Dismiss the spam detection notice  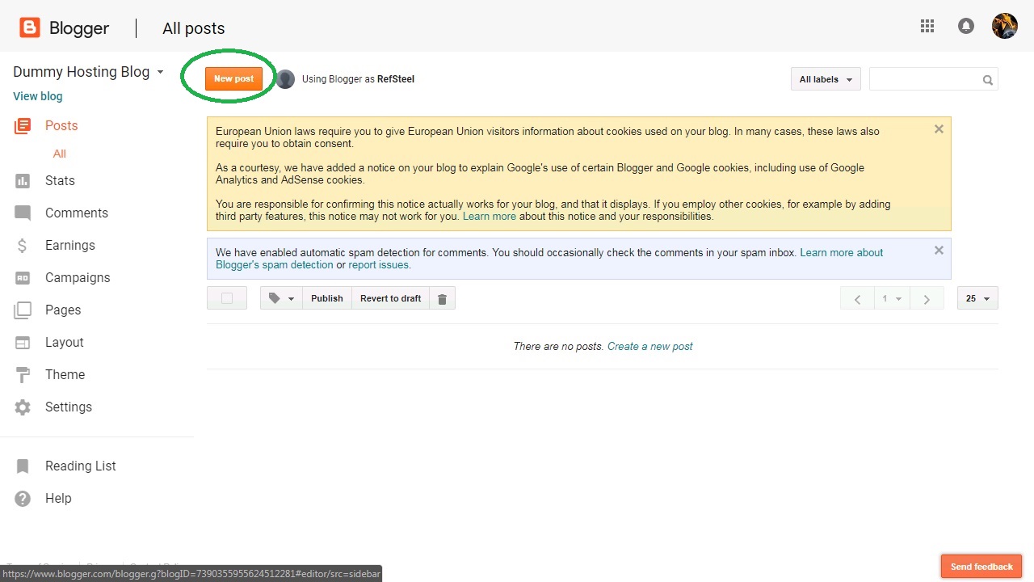(939, 251)
